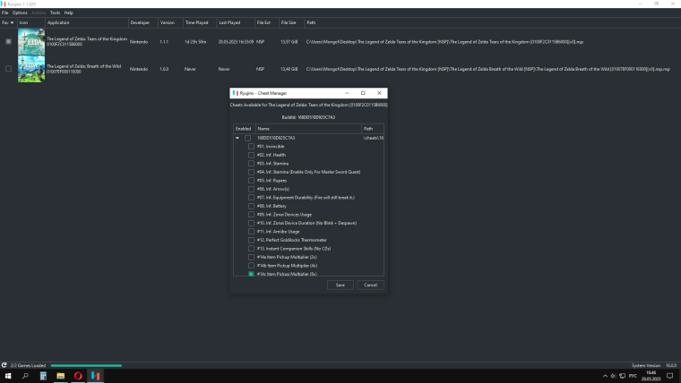
Task: Sort games by Developer column
Action: click(142, 22)
